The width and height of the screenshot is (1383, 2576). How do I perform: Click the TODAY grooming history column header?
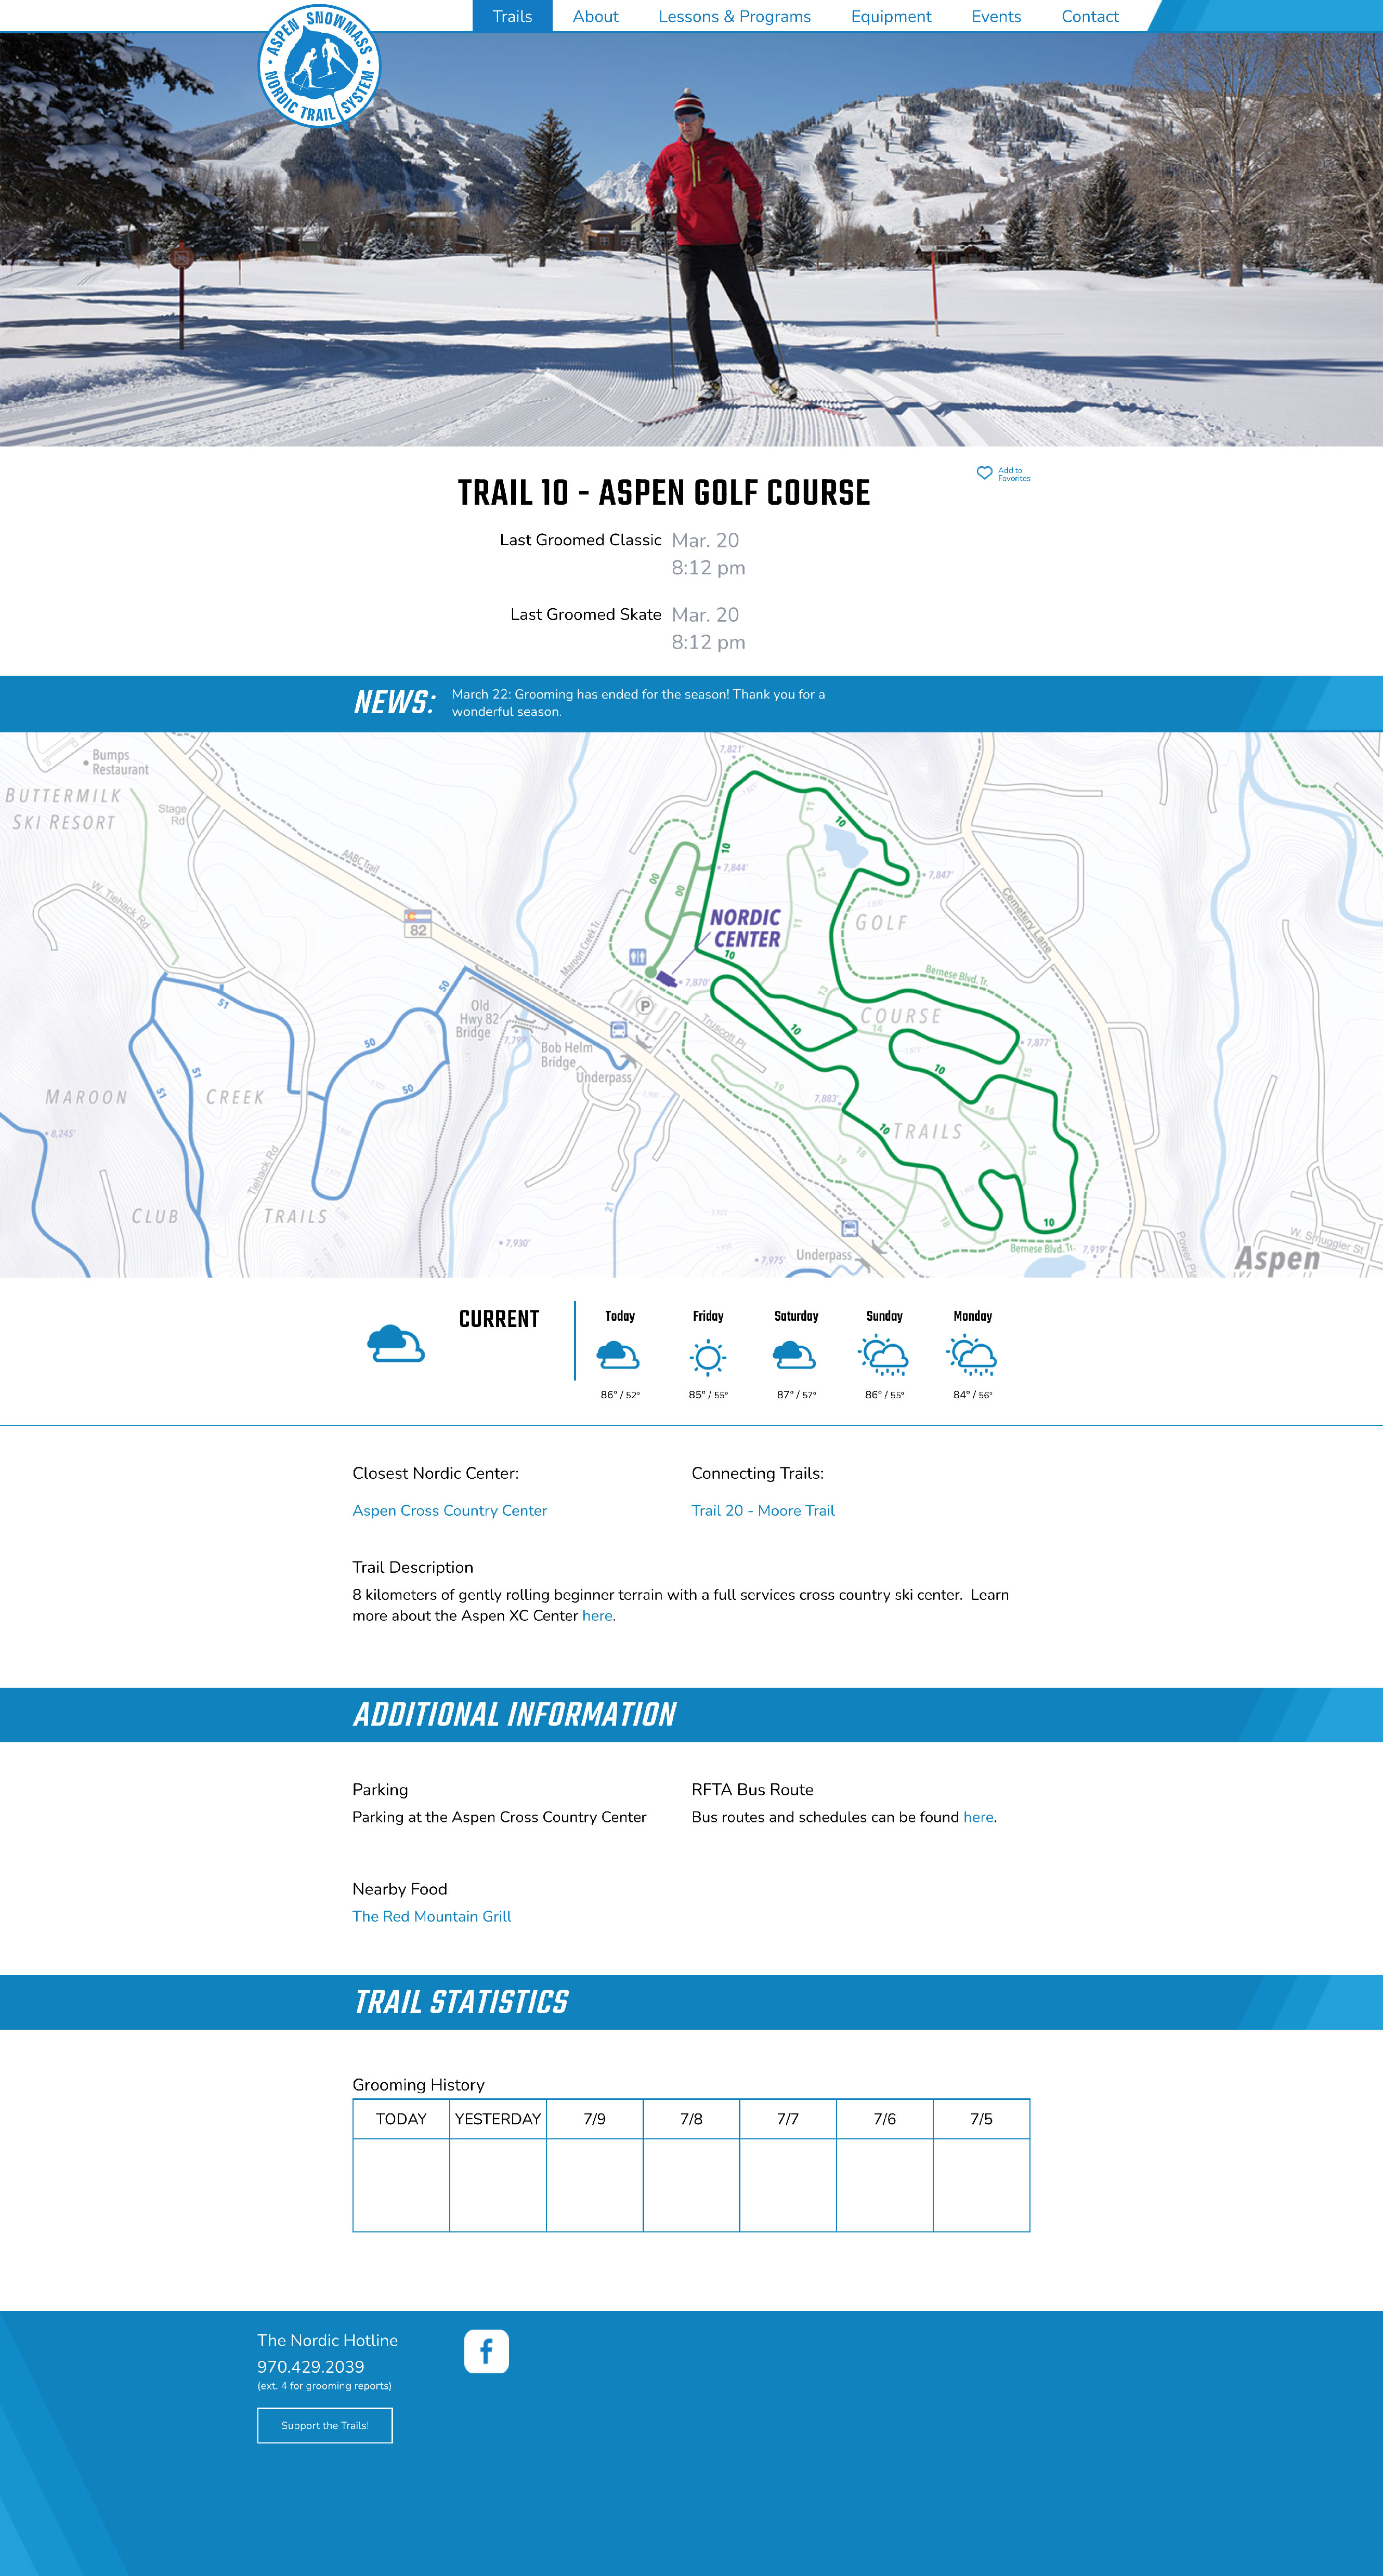tap(401, 2119)
